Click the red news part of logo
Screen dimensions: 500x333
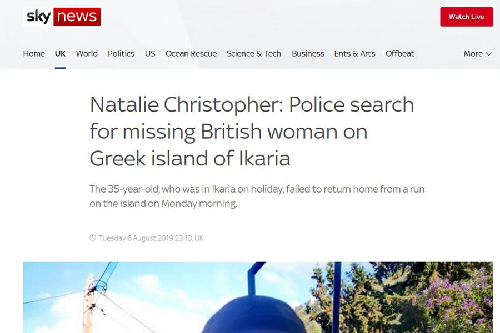(x=77, y=17)
